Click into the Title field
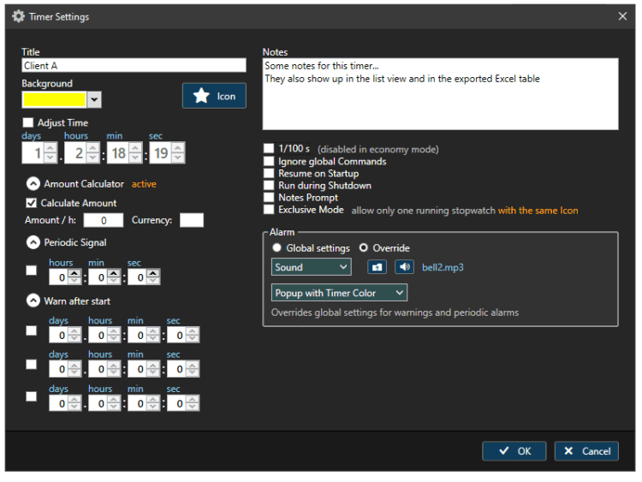 point(134,66)
